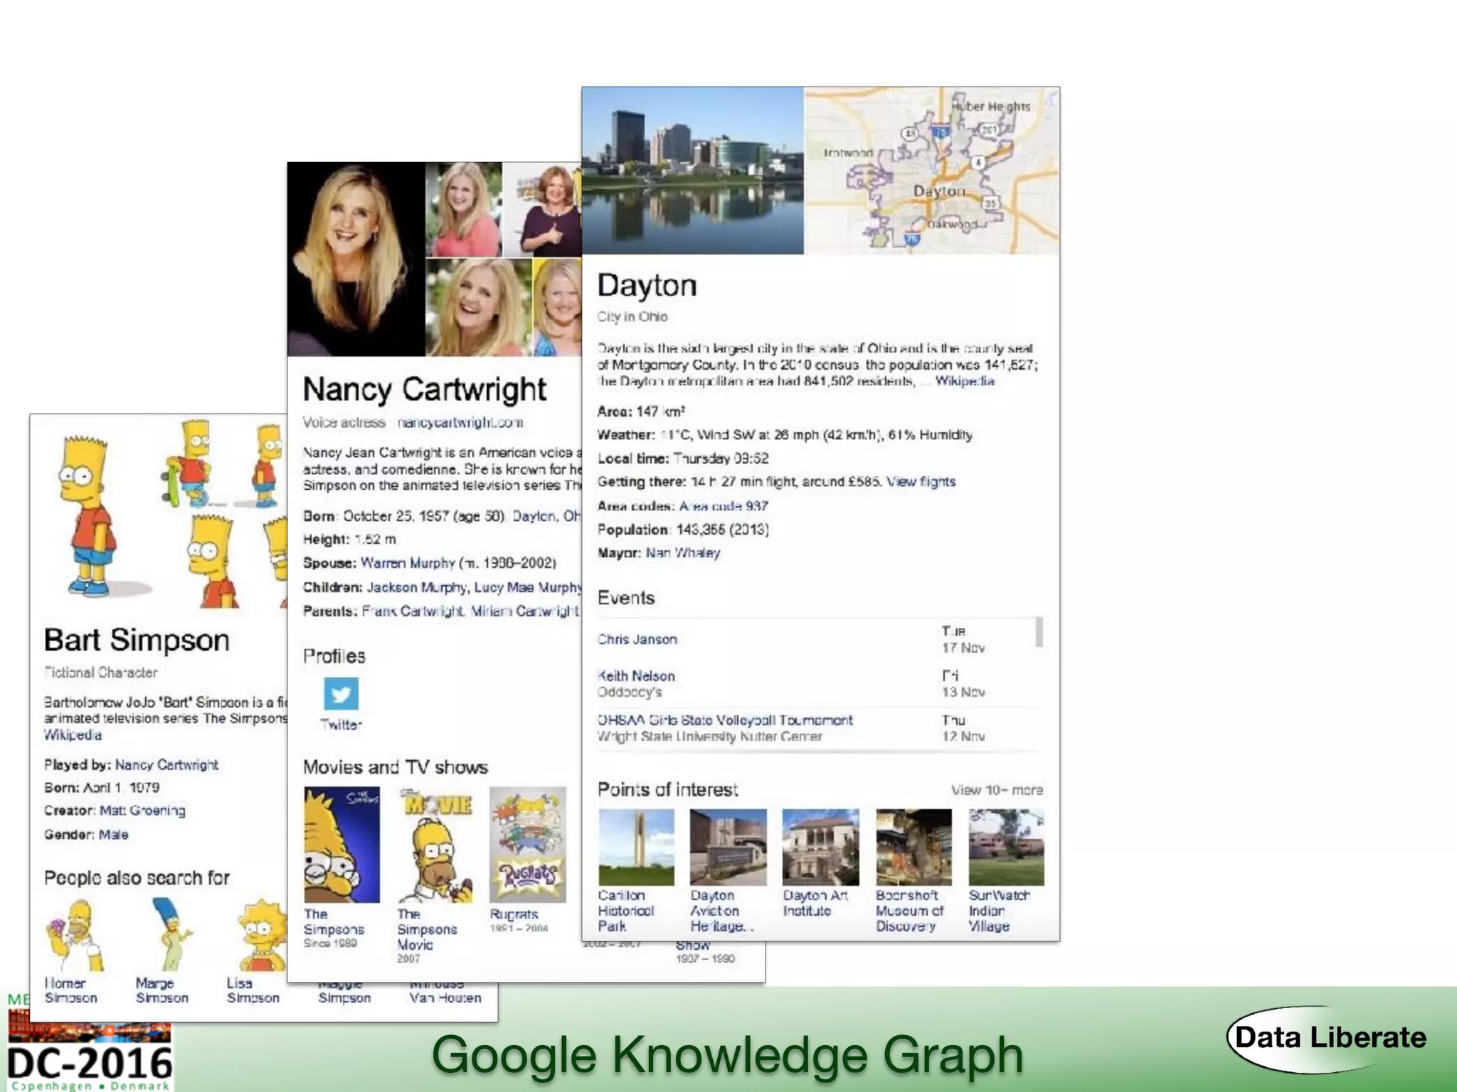
Task: Open the Rugrats poster
Action: tap(528, 845)
